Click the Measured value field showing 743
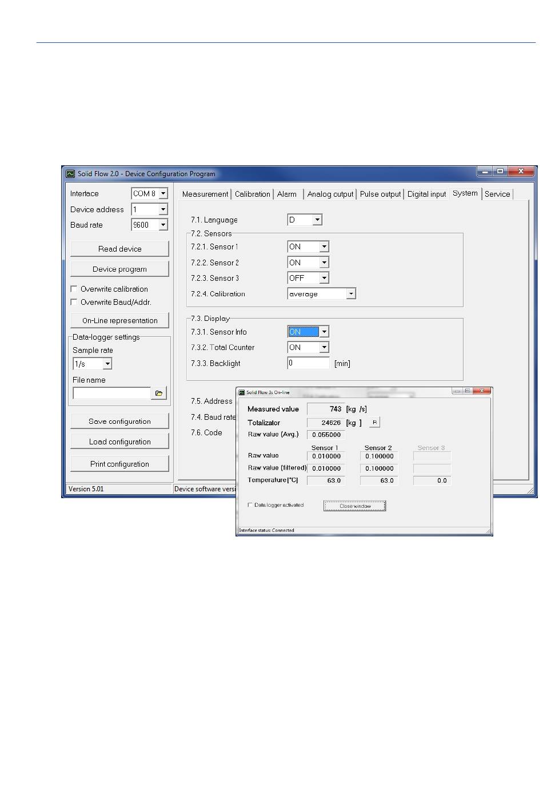The height and width of the screenshot is (799, 543). [x=325, y=409]
